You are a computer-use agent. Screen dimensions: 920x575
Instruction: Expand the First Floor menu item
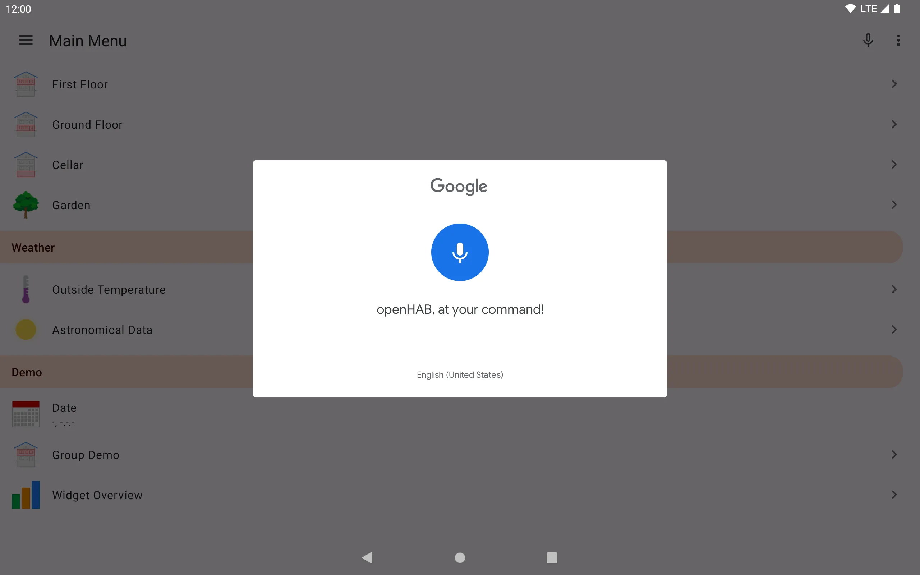[460, 84]
